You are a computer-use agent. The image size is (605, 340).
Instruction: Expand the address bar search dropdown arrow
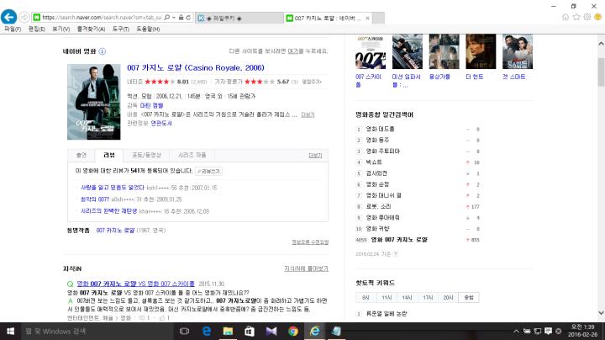(x=174, y=18)
